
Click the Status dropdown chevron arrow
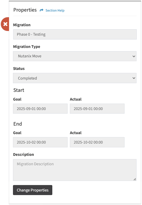click(134, 78)
